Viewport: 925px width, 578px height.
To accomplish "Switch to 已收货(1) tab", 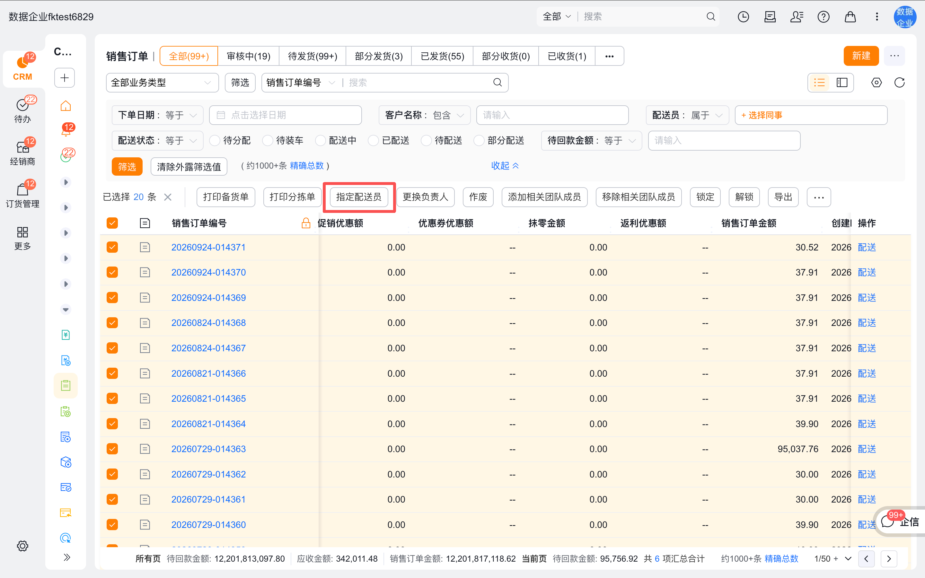I will (x=567, y=56).
